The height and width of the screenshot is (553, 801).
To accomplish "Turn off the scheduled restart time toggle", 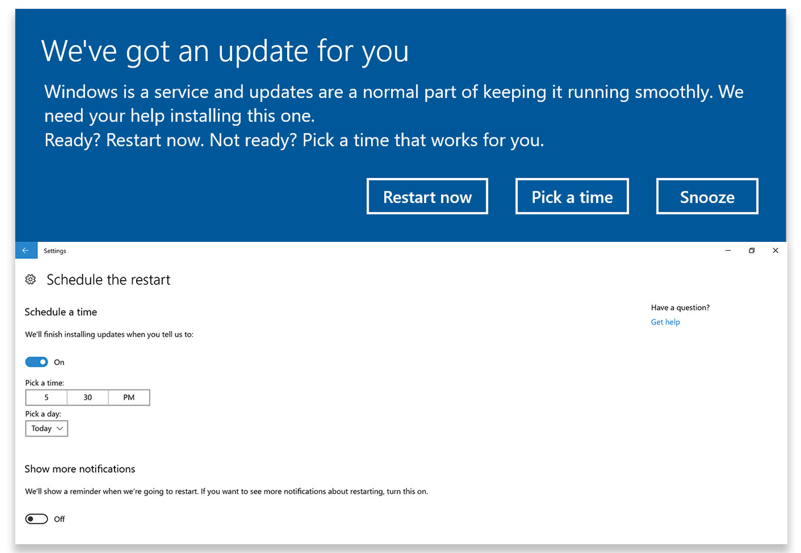I will (36, 362).
